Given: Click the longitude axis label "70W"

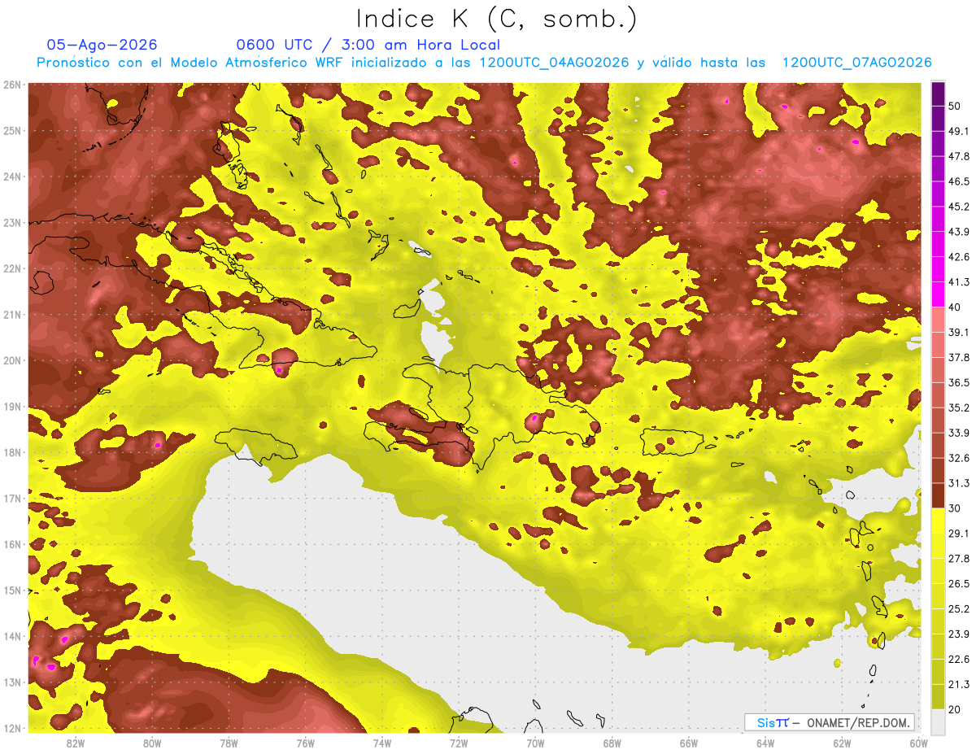Looking at the screenshot, I should click(x=535, y=743).
